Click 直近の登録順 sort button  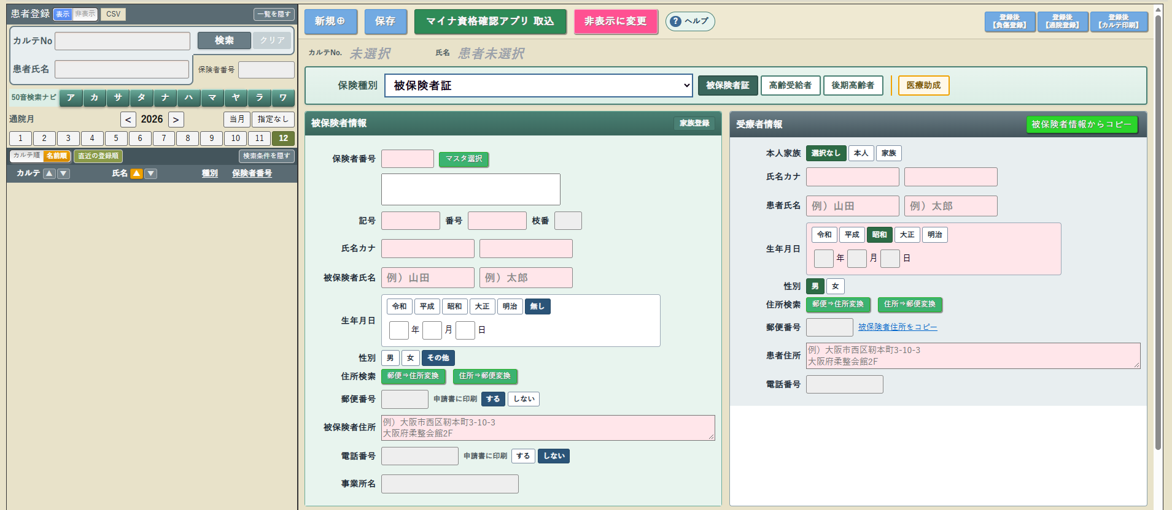pyautogui.click(x=98, y=156)
